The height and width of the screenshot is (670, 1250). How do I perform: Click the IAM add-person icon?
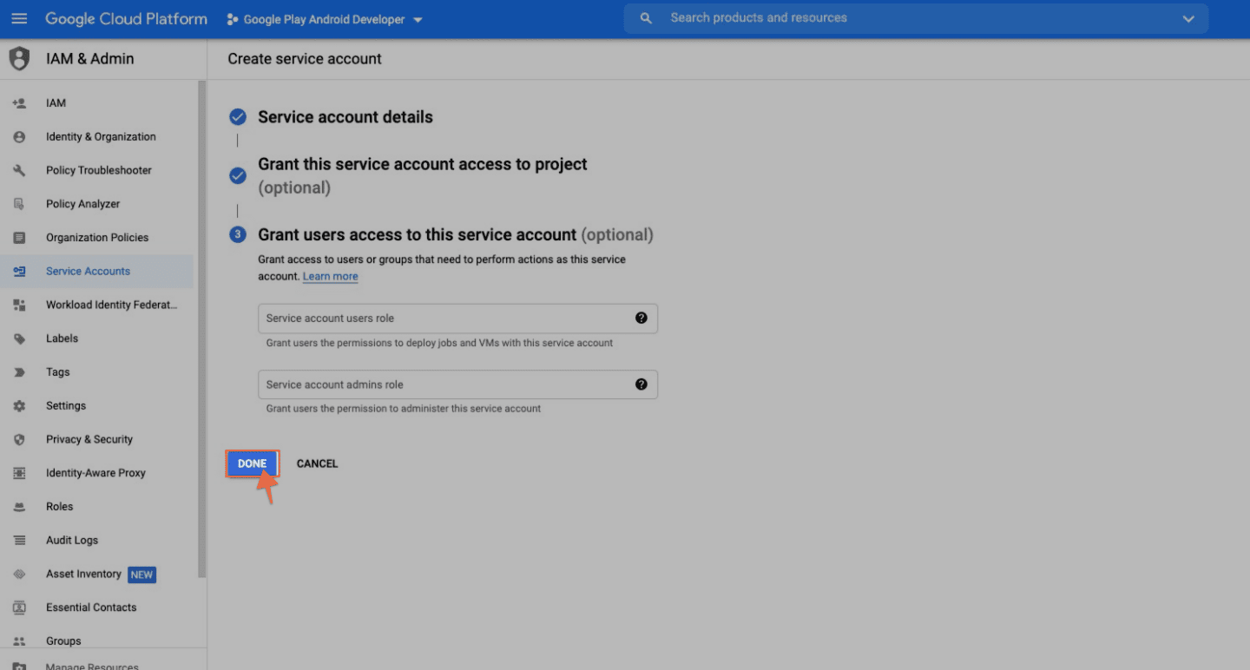pyautogui.click(x=19, y=103)
